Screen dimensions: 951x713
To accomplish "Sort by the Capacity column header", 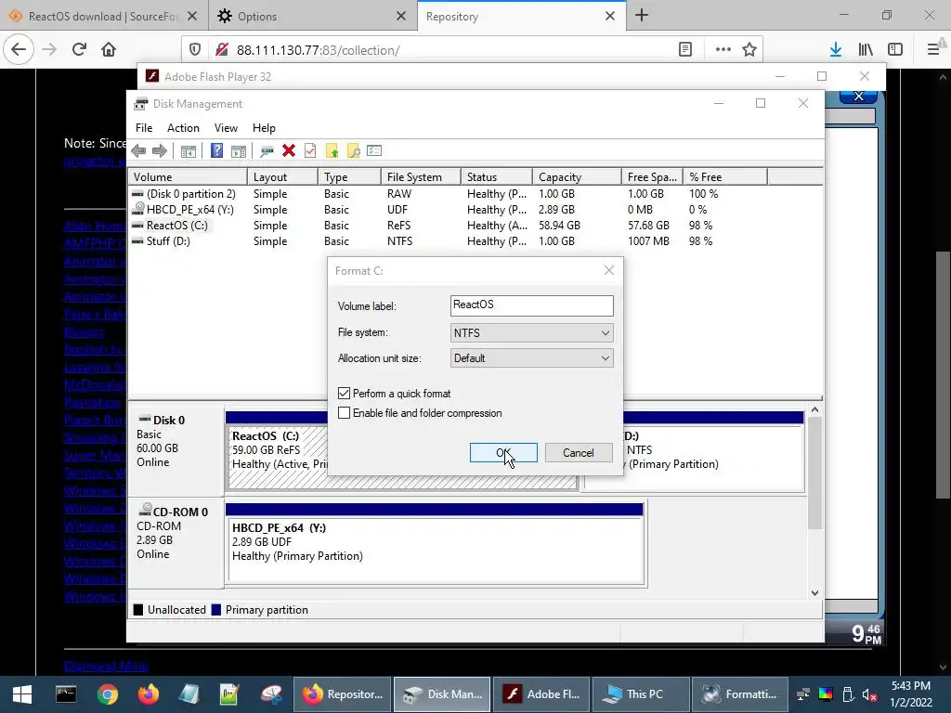I will pyautogui.click(x=577, y=177).
